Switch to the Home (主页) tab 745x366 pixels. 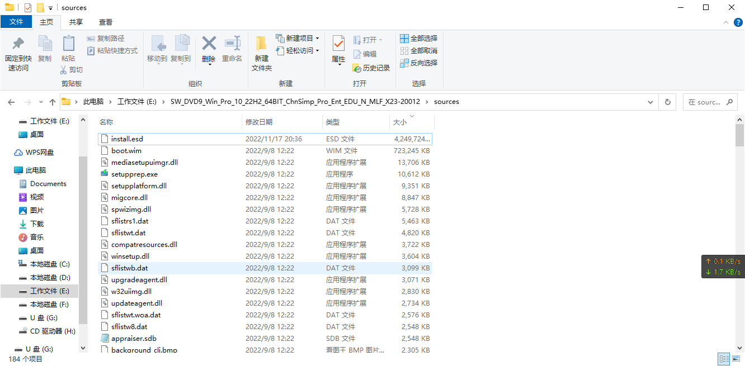(46, 22)
